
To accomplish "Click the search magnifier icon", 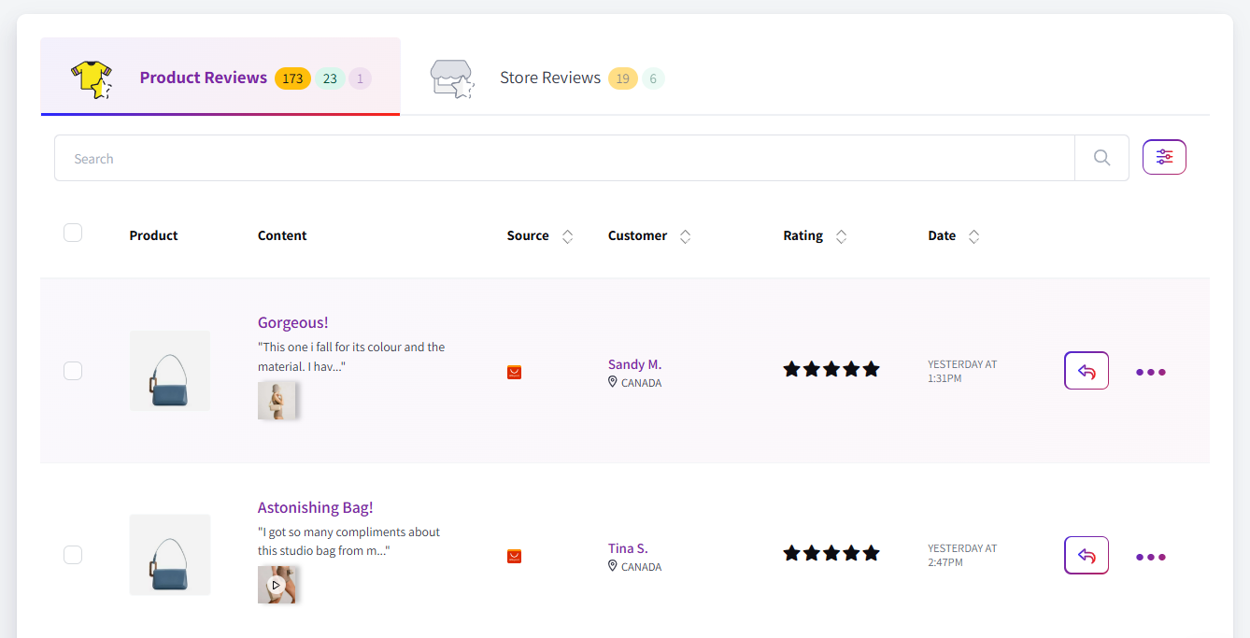I will pyautogui.click(x=1101, y=158).
